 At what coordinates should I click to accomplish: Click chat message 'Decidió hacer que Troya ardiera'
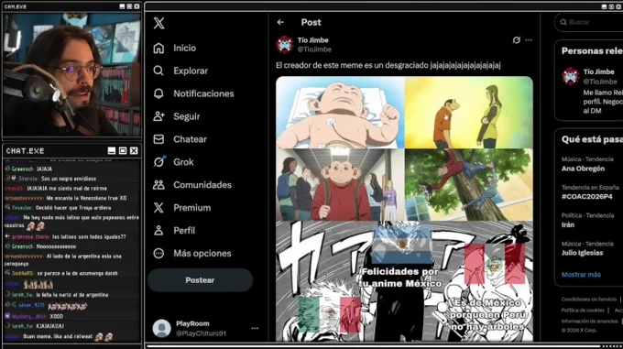coord(73,208)
